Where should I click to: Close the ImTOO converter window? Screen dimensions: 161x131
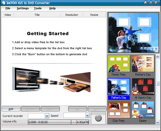(156, 3)
